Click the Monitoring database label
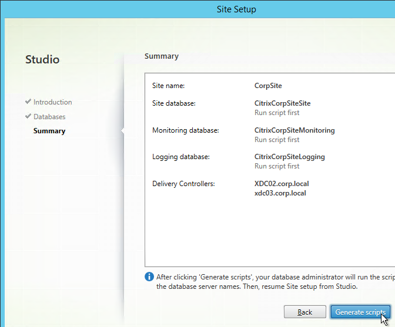 pyautogui.click(x=186, y=130)
